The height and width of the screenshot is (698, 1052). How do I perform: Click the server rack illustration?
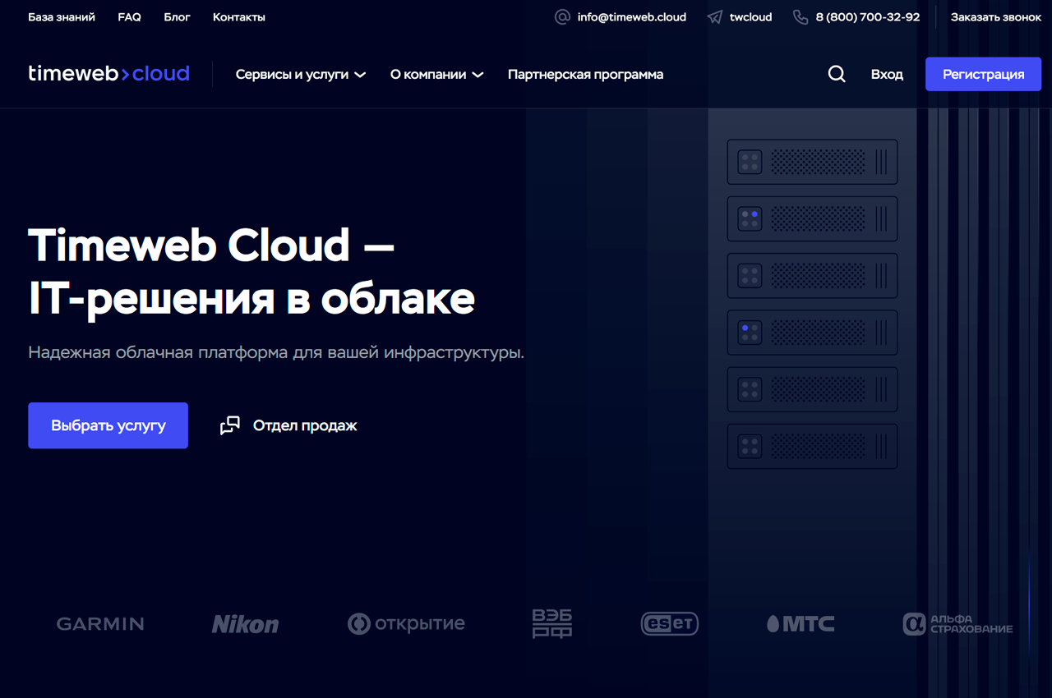tap(812, 304)
